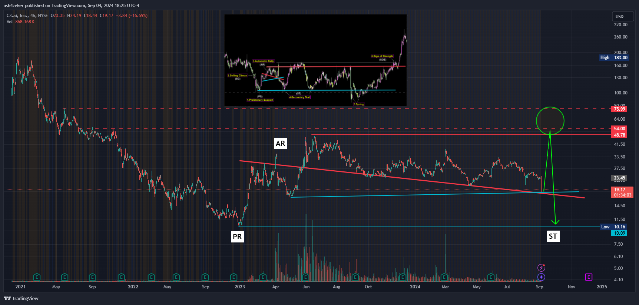Click the 48.78 red price label
Viewport: 639px width, 305px height.
click(x=620, y=135)
